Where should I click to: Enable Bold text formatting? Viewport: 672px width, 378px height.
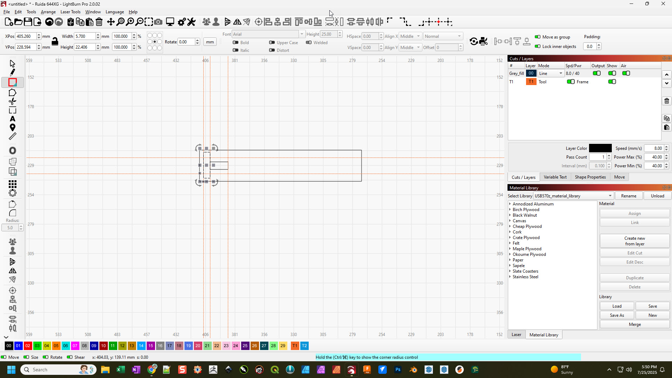pos(236,42)
